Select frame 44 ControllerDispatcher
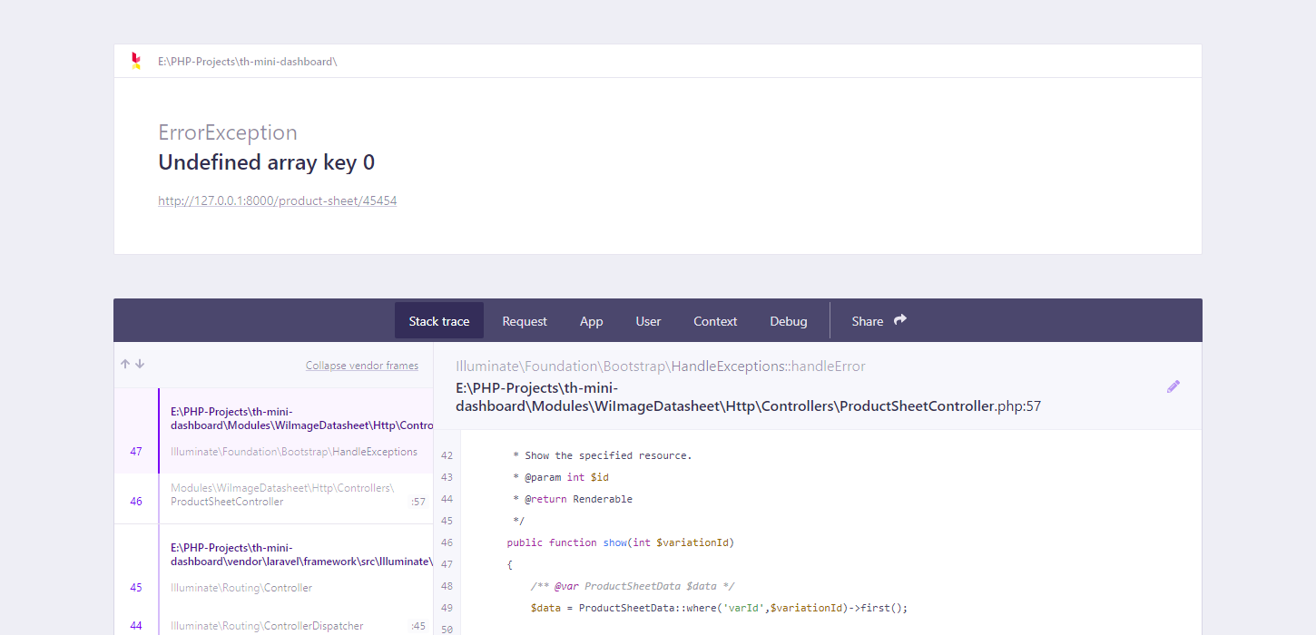The width and height of the screenshot is (1316, 635). click(273, 626)
